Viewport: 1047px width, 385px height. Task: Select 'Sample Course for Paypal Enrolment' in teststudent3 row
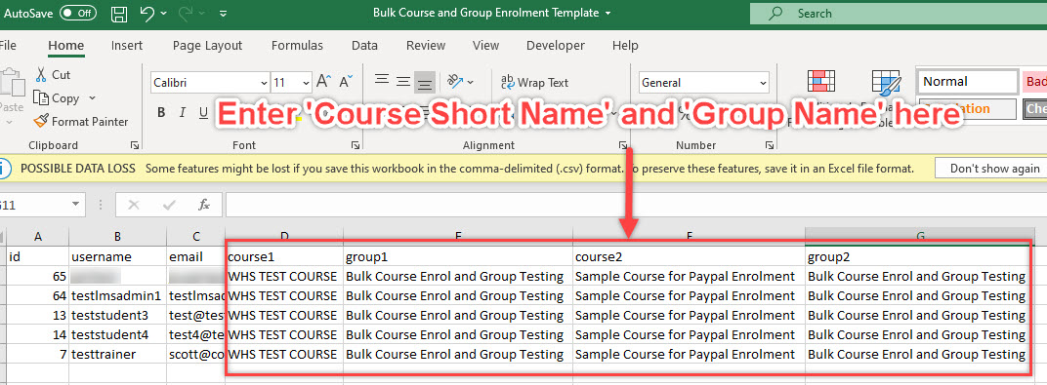pyautogui.click(x=690, y=315)
